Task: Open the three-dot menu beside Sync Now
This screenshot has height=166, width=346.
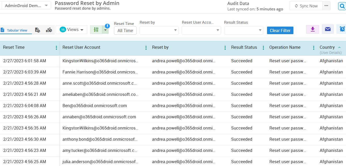Action: pos(326,6)
